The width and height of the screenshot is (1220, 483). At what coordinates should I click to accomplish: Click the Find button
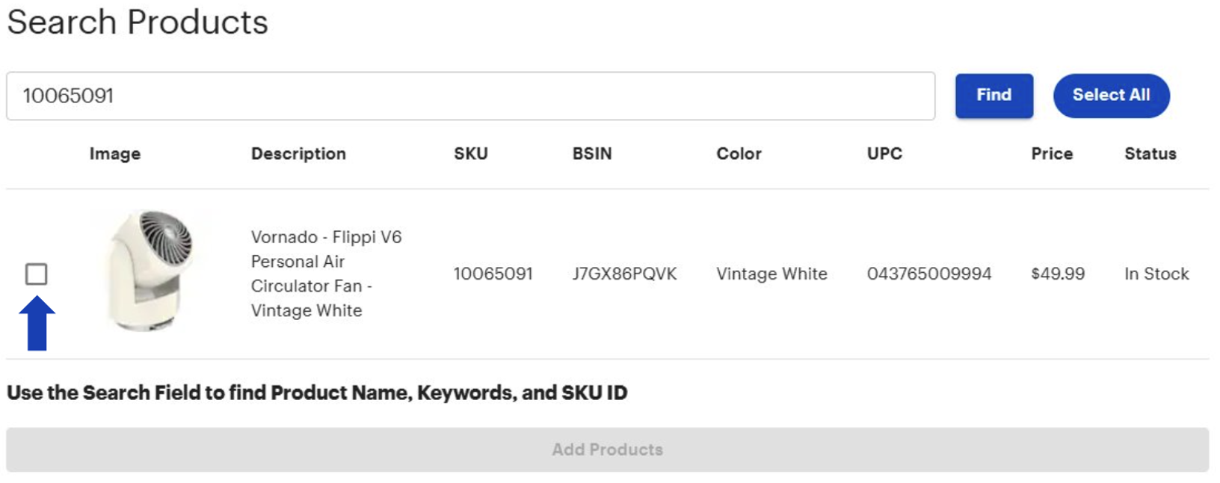click(993, 96)
